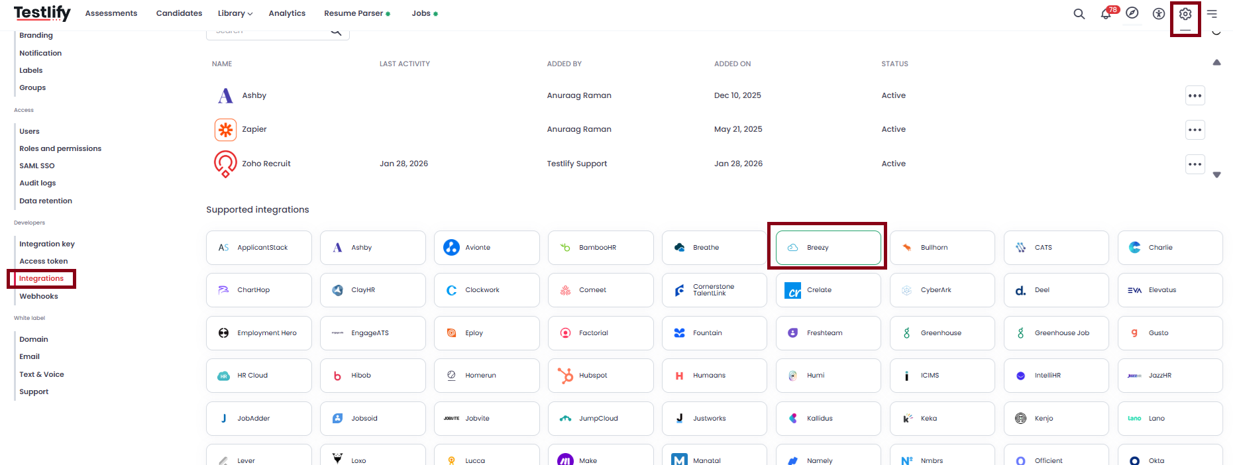The height and width of the screenshot is (465, 1233).
Task: Select the Crelate integration card
Action: (828, 290)
